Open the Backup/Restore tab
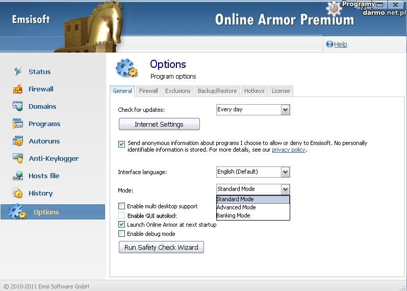Screen dimensions: 407x291 217,91
